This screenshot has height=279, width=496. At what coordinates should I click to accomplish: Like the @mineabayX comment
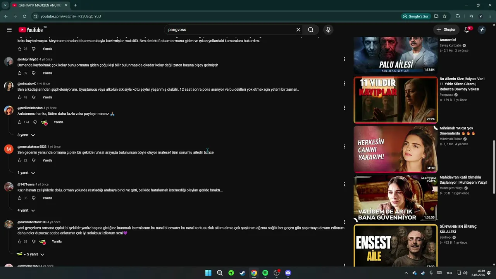[19, 98]
